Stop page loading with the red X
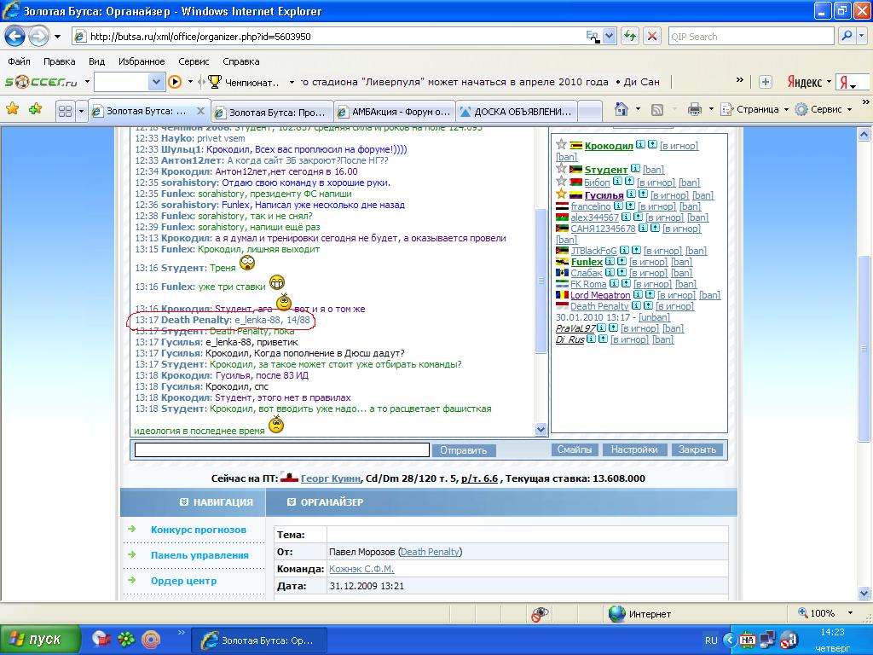 pyautogui.click(x=652, y=37)
